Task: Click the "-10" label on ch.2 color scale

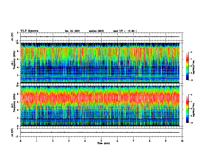Action: pos(191,123)
